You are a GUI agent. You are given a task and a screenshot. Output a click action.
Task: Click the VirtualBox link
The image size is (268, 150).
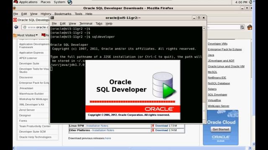214,100
